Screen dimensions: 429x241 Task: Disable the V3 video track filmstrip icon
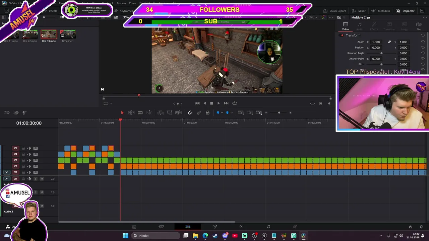(x=36, y=160)
